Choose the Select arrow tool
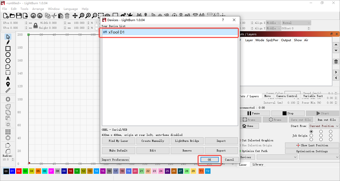The height and width of the screenshot is (181, 340). [8, 37]
